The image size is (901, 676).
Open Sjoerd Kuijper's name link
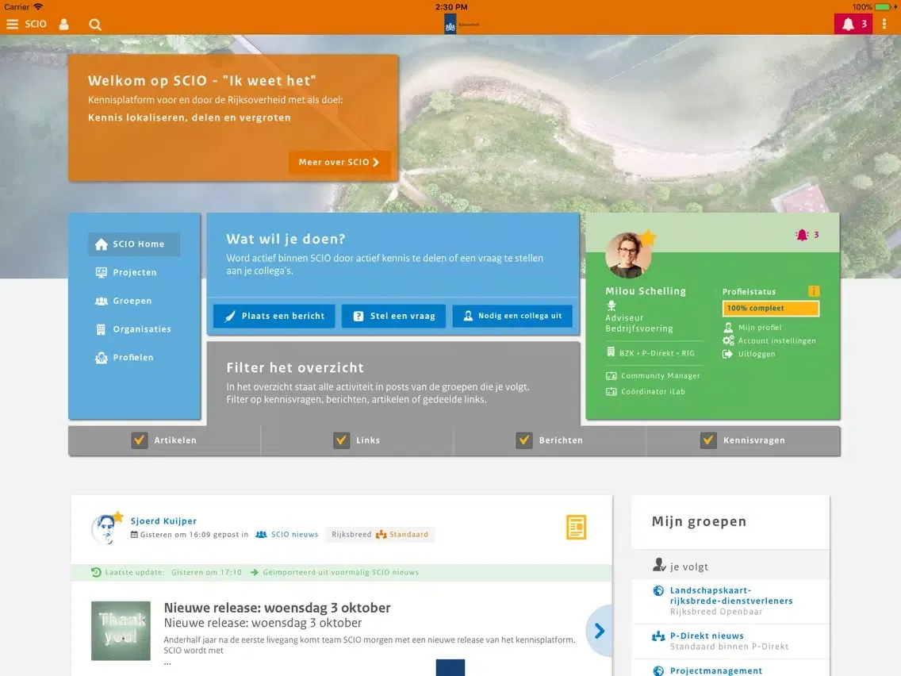pyautogui.click(x=163, y=520)
